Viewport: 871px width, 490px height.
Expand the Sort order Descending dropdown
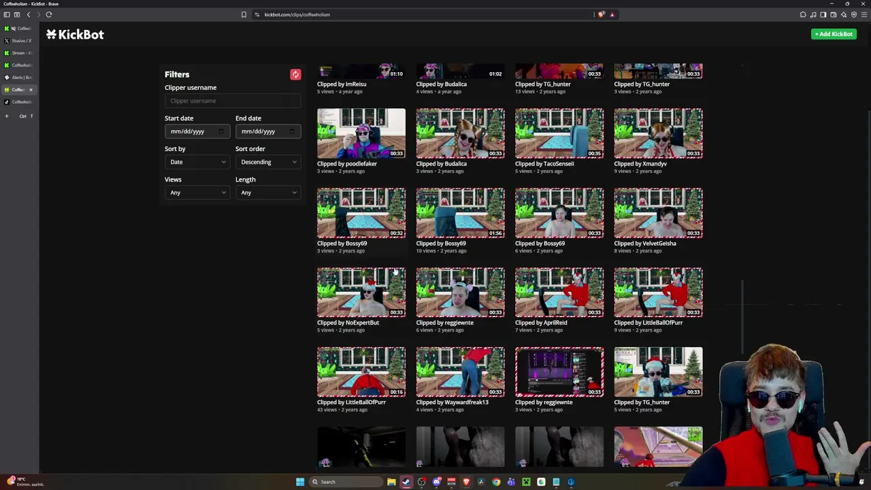(268, 162)
